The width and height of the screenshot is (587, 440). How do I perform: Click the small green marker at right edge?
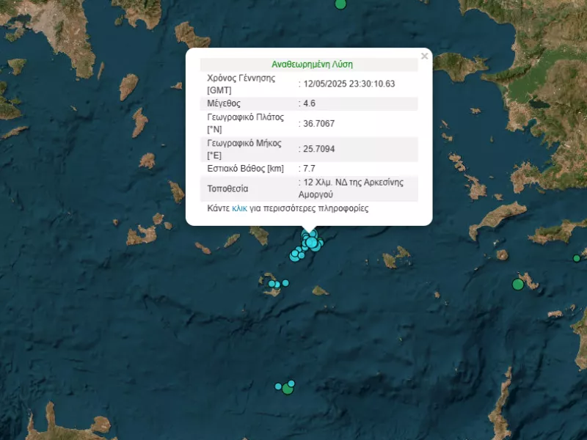point(577,258)
